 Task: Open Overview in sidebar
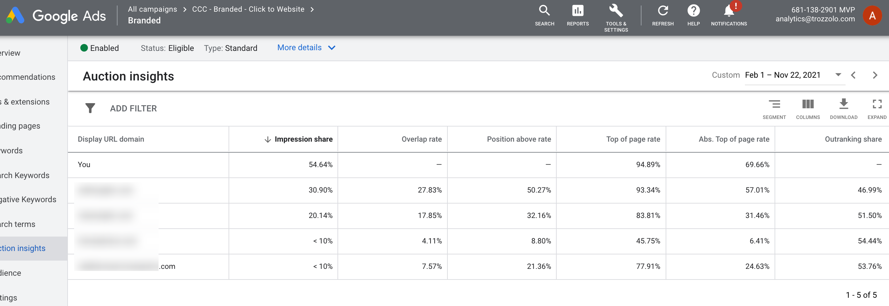click(10, 53)
